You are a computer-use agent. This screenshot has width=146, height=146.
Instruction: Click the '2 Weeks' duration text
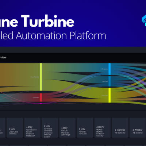pos(137,130)
